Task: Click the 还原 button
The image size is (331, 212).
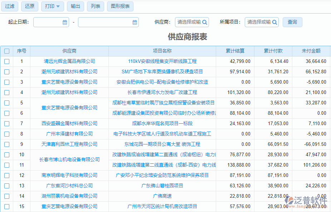Action: pos(29,6)
